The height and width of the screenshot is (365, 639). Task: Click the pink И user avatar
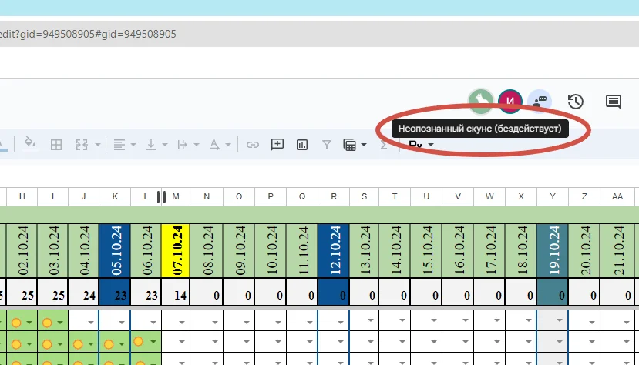click(510, 101)
